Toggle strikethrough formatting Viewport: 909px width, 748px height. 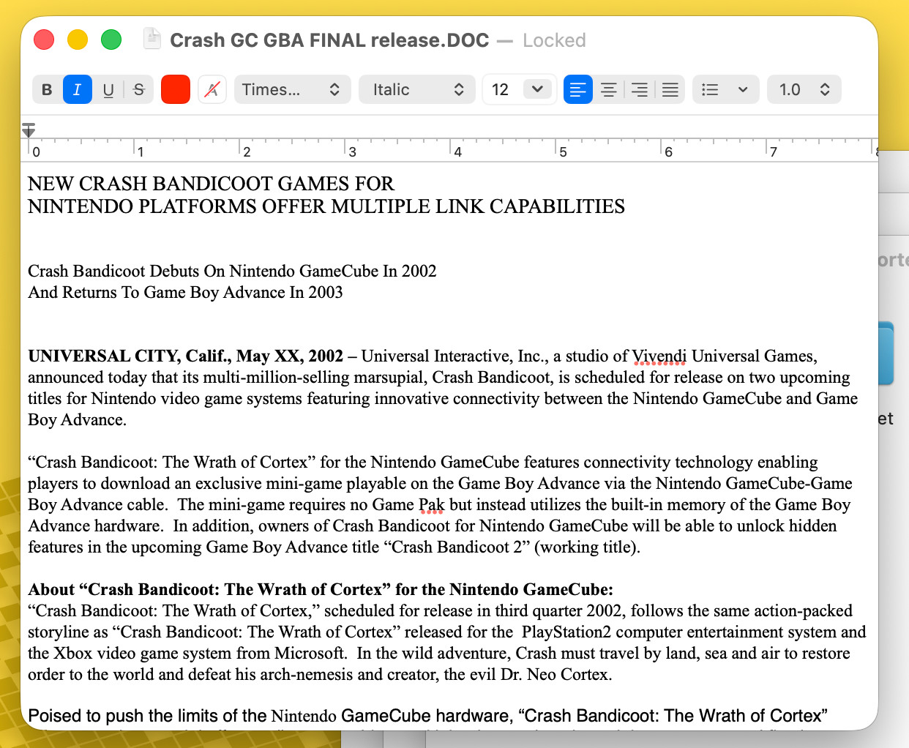point(139,89)
